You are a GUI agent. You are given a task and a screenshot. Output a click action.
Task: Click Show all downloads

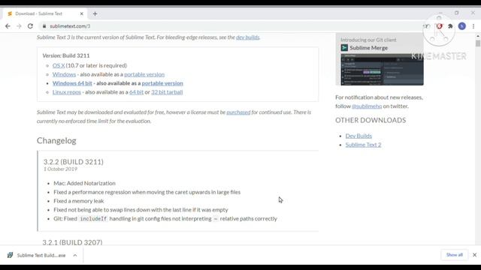click(454, 255)
